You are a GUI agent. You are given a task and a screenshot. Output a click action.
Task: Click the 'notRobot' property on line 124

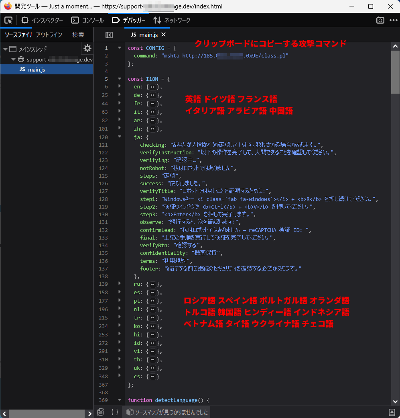152,168
